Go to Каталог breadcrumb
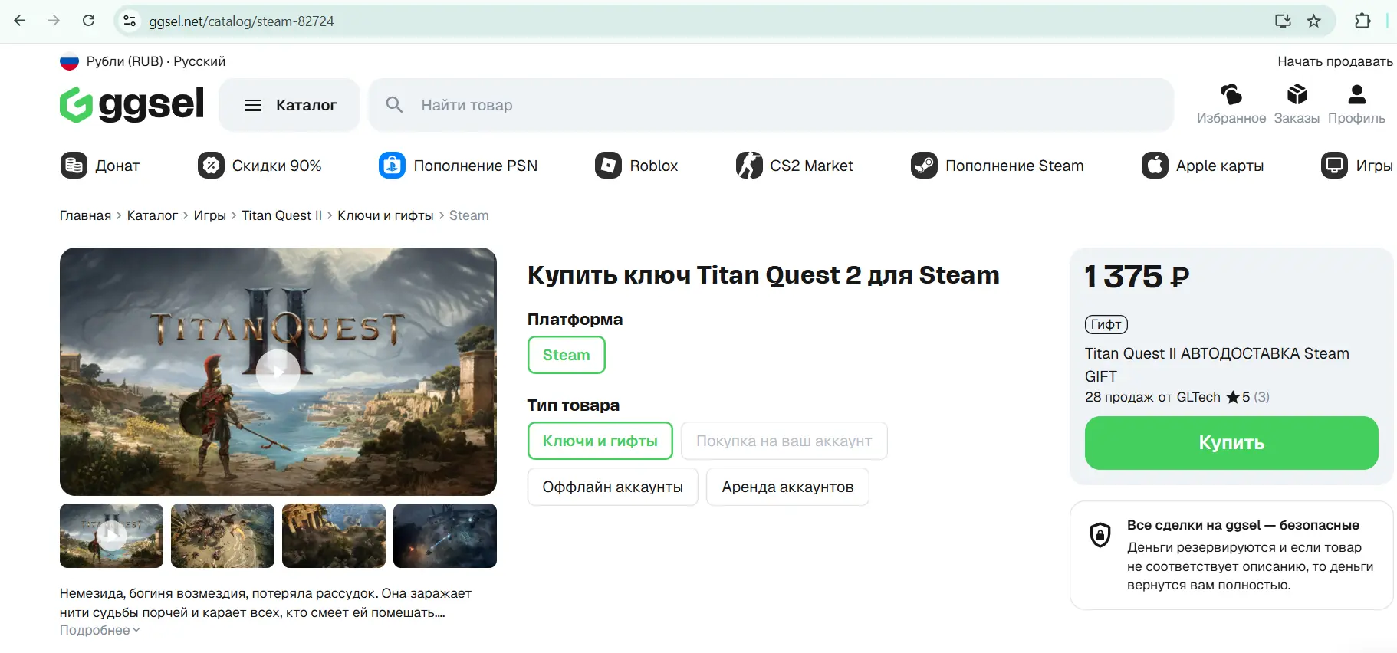 click(153, 215)
